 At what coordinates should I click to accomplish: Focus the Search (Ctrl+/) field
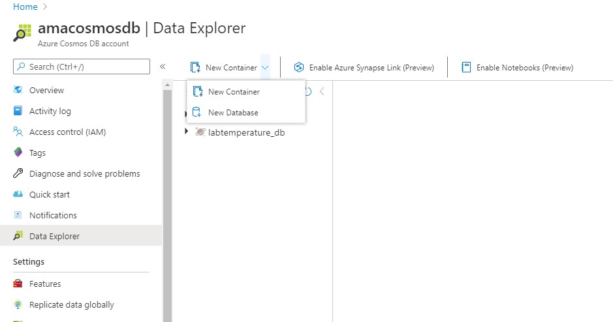point(82,66)
